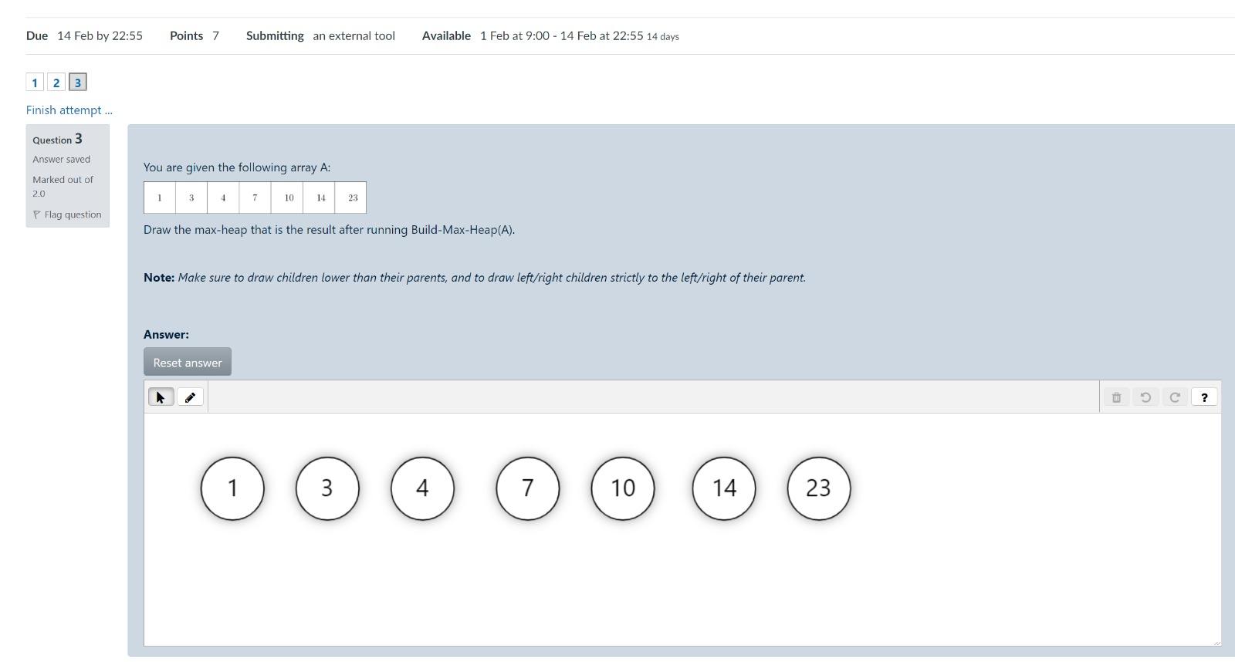Go to question page 2
The height and width of the screenshot is (662, 1235).
(x=56, y=83)
